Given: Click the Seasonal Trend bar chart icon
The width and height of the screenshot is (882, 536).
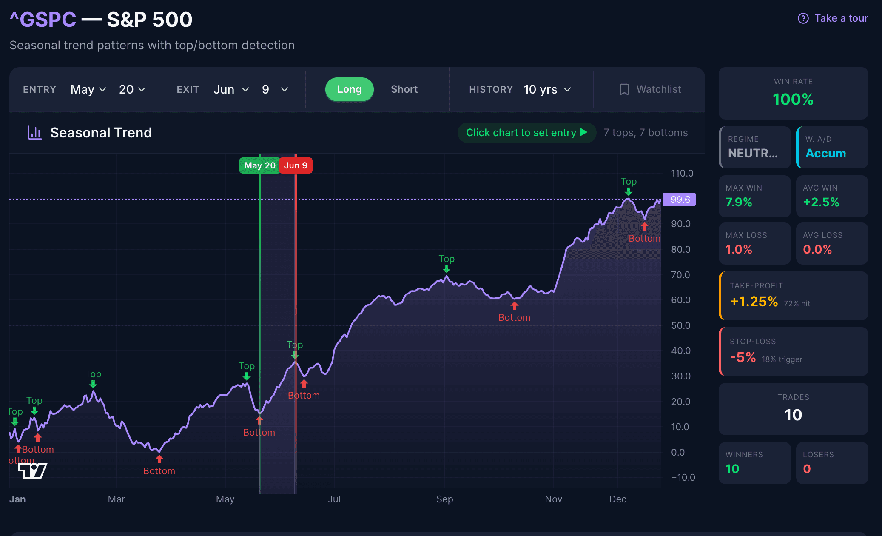Looking at the screenshot, I should point(34,133).
